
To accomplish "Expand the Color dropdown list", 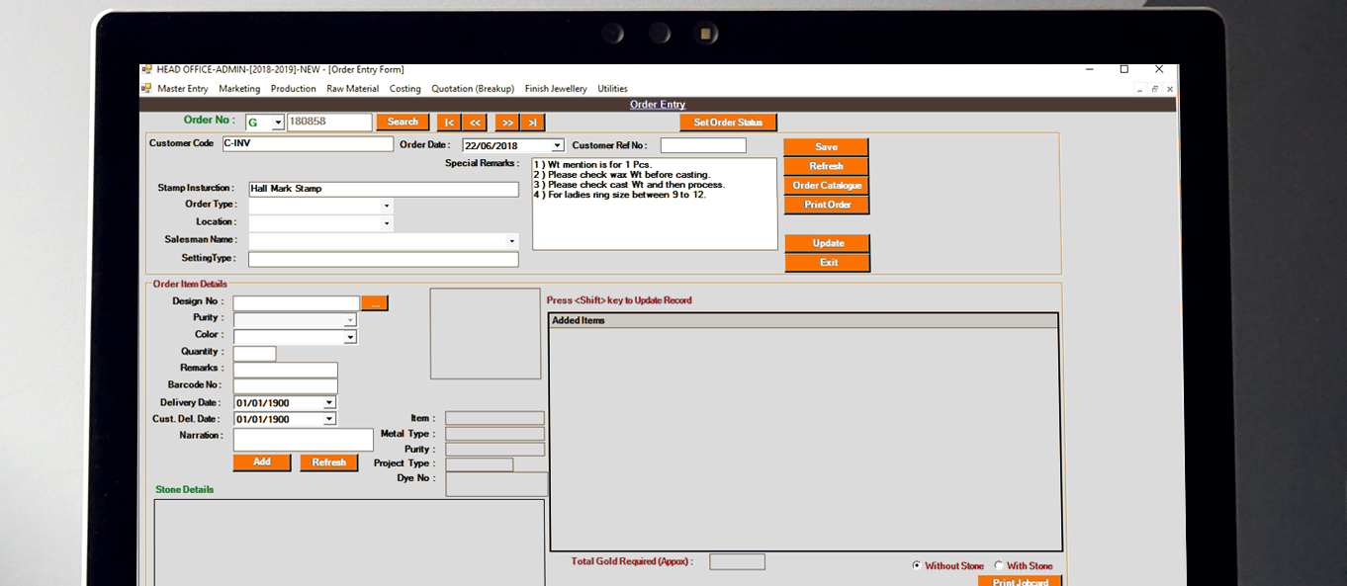I will [349, 337].
